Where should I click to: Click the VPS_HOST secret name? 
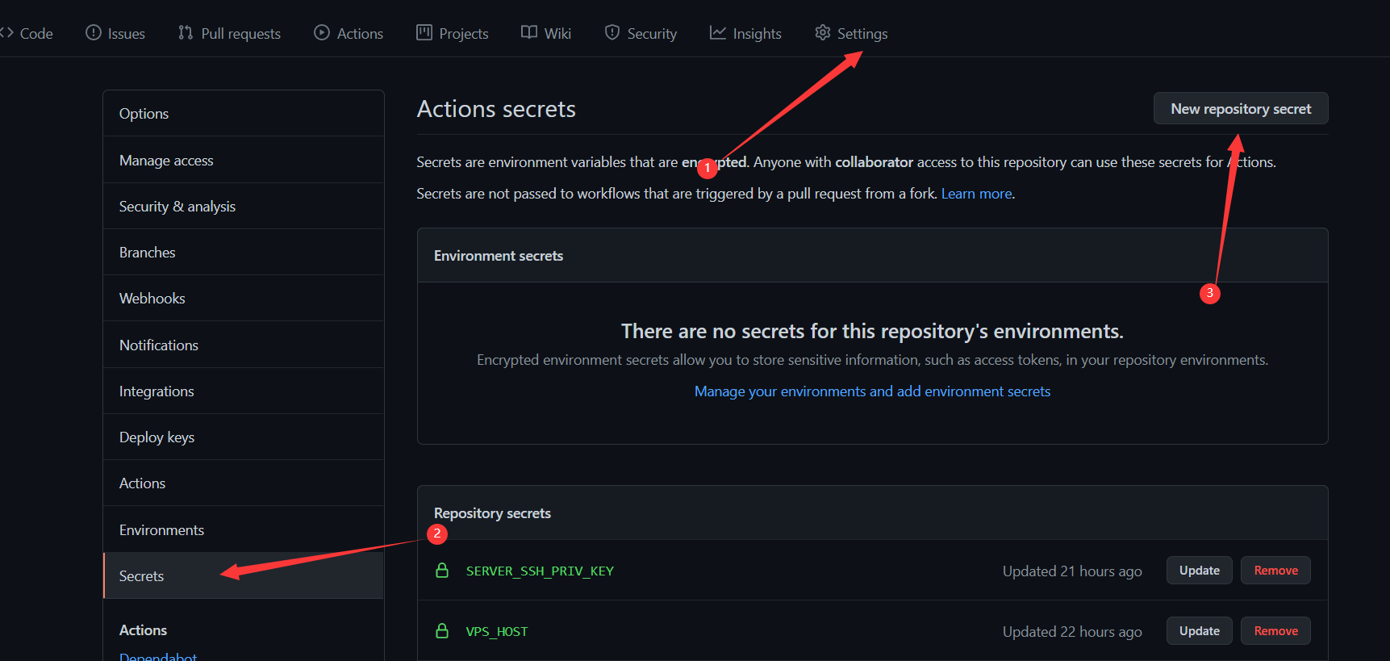click(497, 631)
